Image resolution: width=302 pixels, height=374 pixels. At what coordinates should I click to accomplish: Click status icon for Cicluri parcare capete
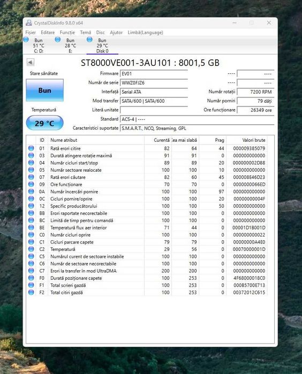pos(31,242)
